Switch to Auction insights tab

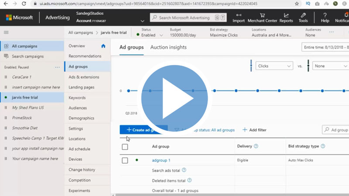pyautogui.click(x=168, y=47)
